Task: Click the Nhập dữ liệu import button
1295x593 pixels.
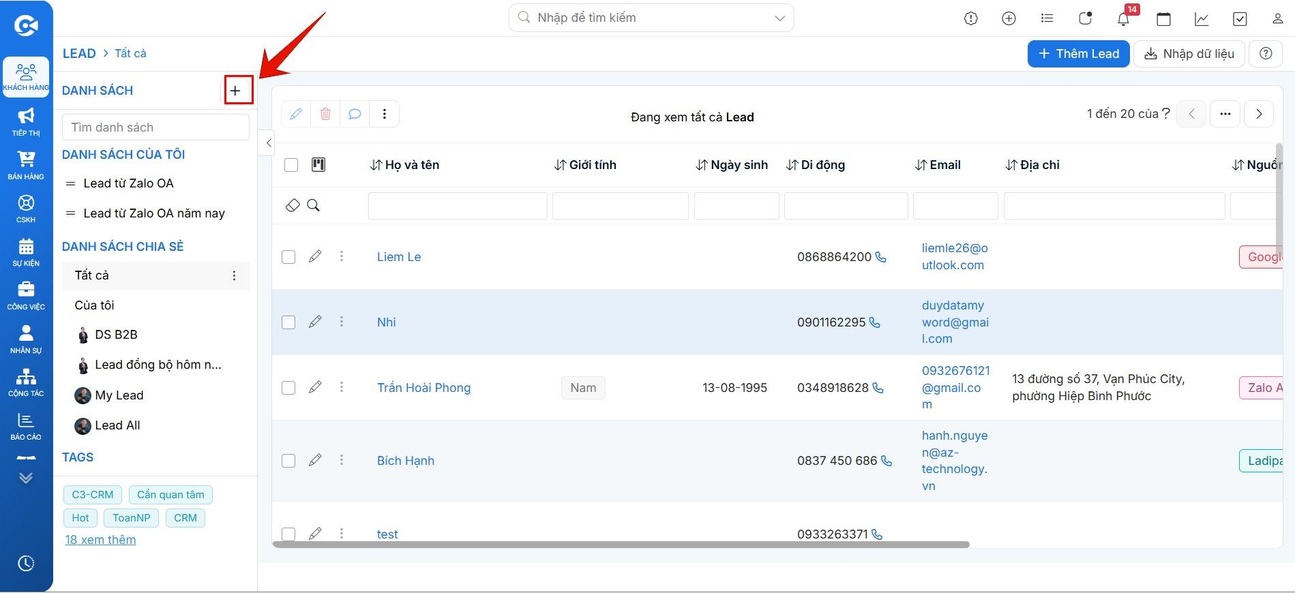Action: coord(1189,54)
